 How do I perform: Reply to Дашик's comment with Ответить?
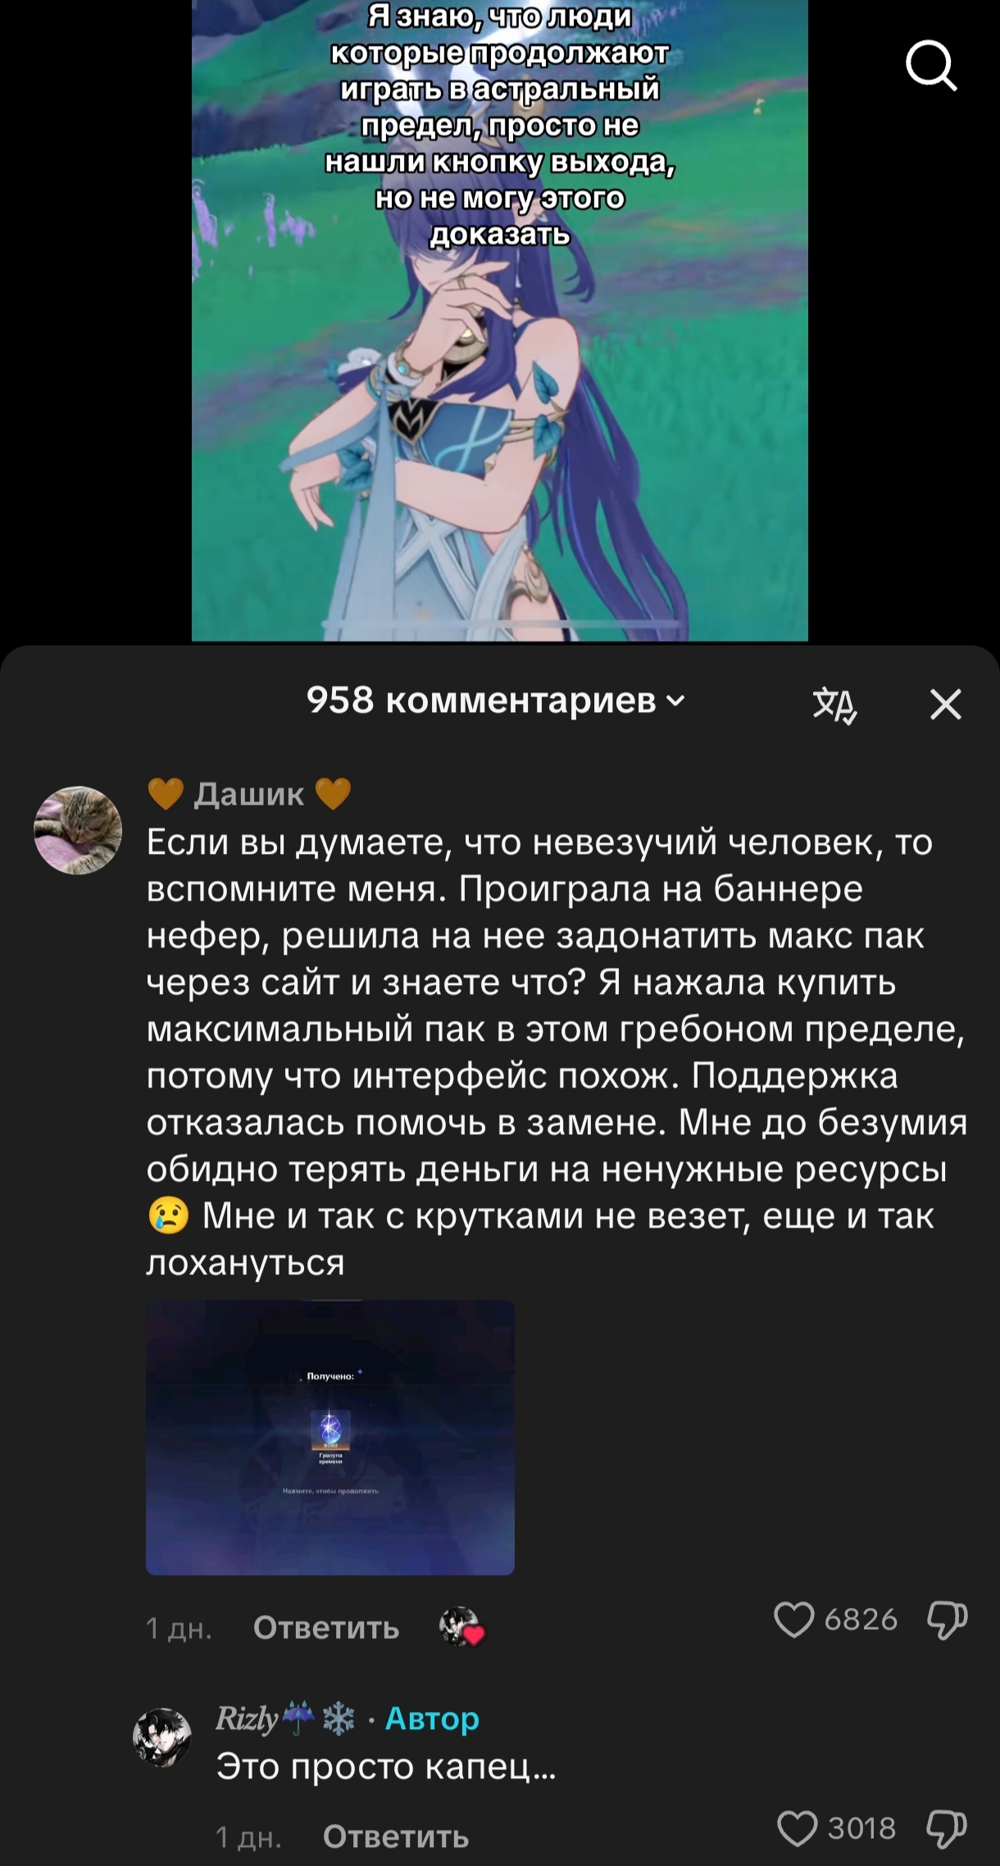point(326,1628)
